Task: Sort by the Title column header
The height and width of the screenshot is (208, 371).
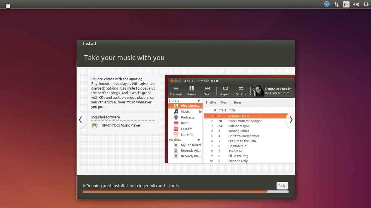Action: pyautogui.click(x=232, y=110)
